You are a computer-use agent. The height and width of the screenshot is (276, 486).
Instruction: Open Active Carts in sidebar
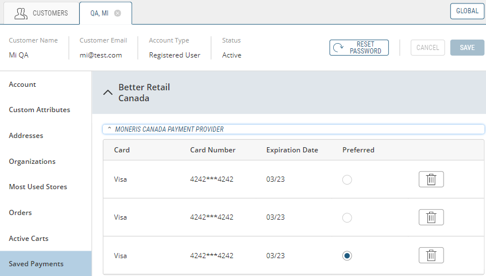(x=28, y=239)
